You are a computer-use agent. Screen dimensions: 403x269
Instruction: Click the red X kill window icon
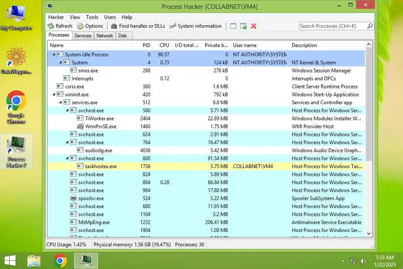(x=254, y=26)
